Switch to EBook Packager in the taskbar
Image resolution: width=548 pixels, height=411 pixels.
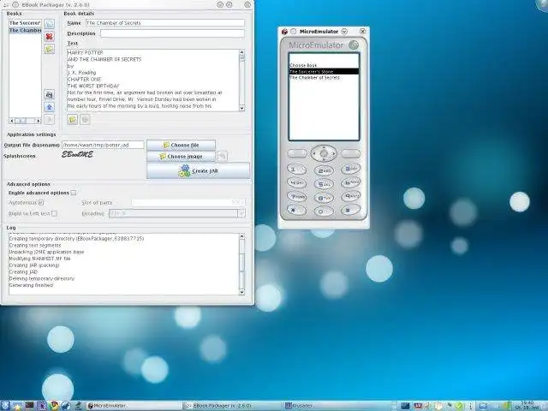click(234, 406)
